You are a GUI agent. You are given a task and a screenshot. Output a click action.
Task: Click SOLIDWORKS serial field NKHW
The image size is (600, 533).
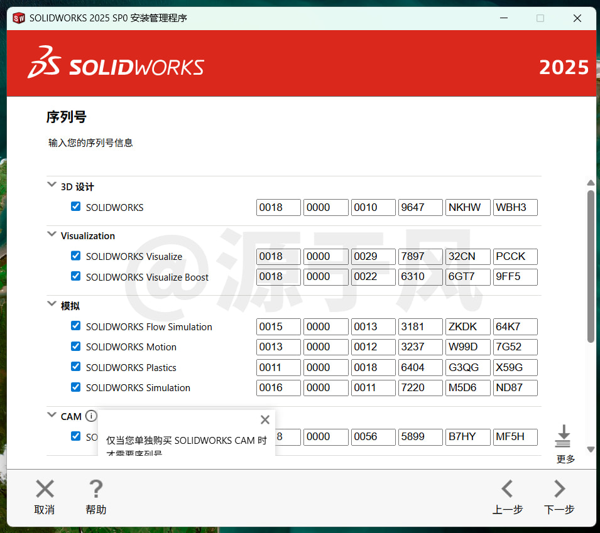pos(467,207)
